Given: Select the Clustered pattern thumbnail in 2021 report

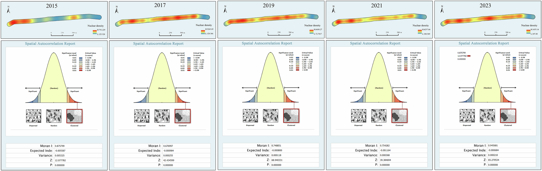Looking at the screenshot, I should [x=399, y=116].
